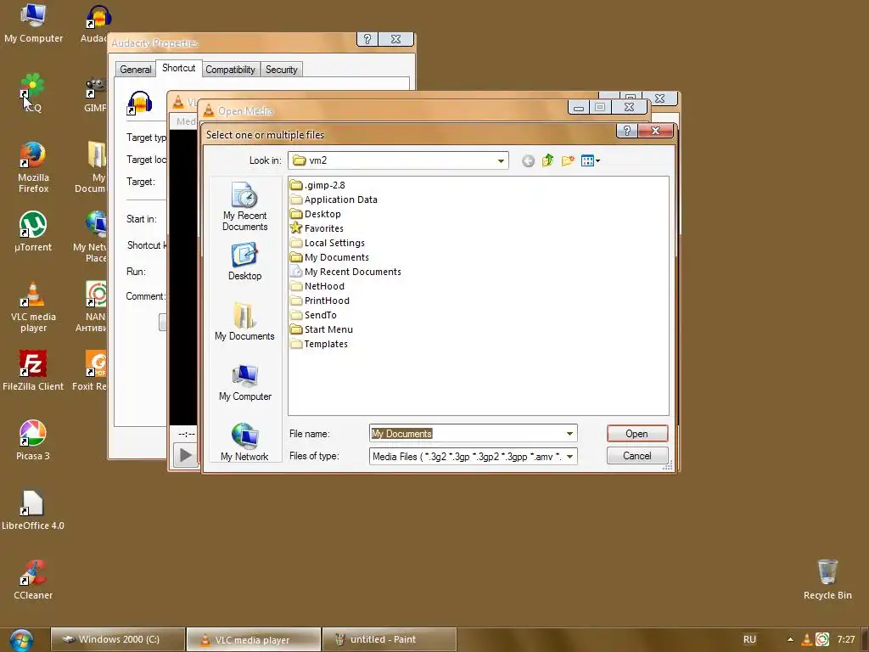The width and height of the screenshot is (869, 652).
Task: Click the Open button
Action: point(637,434)
